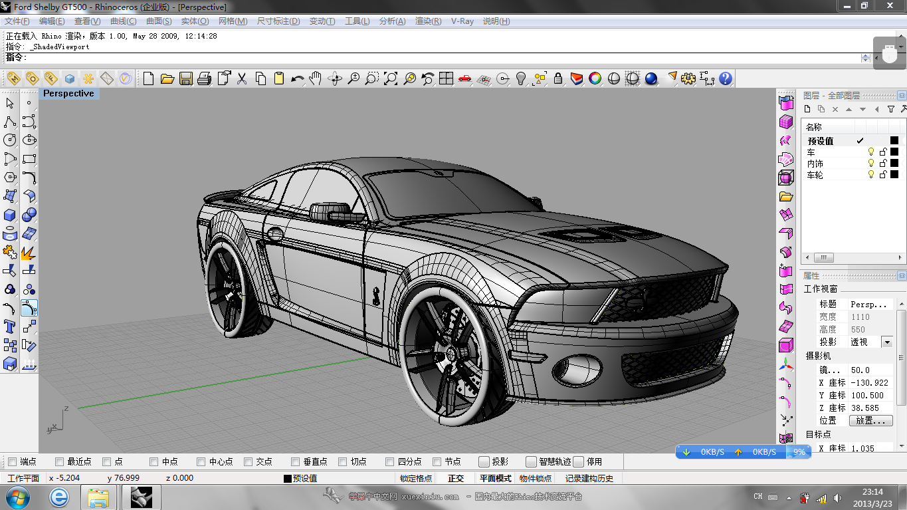Viewport: 907px width, 510px height.
Task: Toggle the 切点 osnap checkbox
Action: click(343, 461)
